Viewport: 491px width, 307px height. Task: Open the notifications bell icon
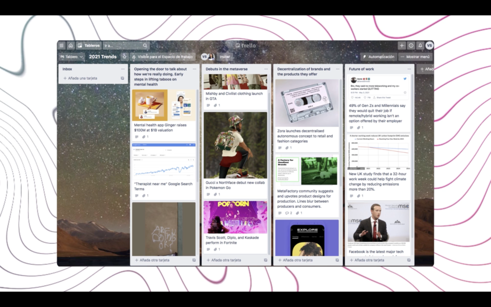point(420,46)
